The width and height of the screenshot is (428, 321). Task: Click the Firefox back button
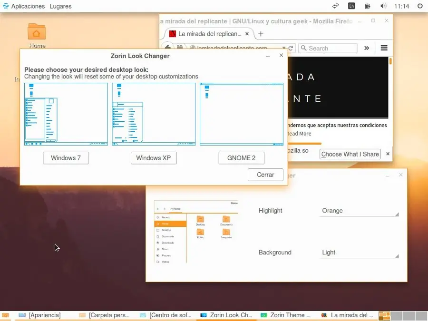click(x=167, y=48)
